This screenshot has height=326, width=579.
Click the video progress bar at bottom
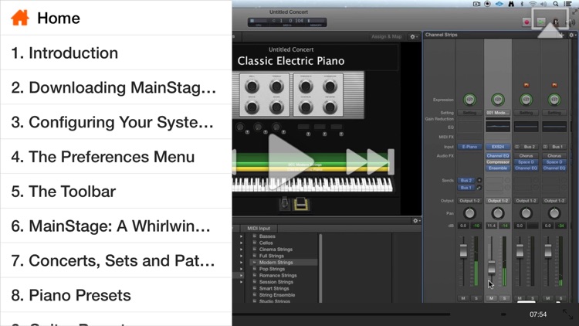(x=341, y=314)
